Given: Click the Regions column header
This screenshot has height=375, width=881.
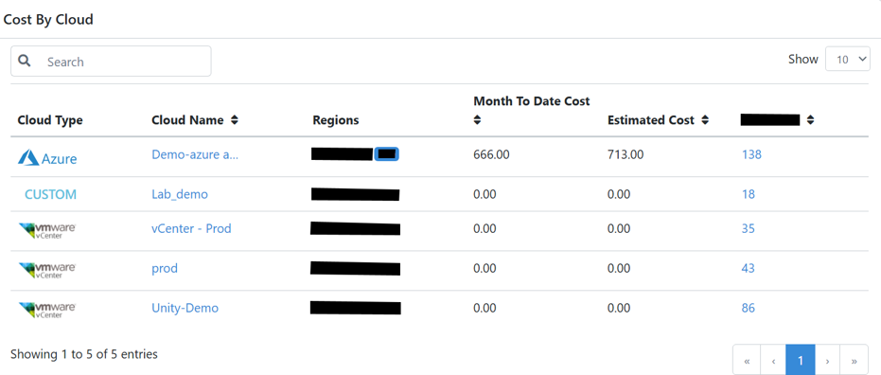Looking at the screenshot, I should point(335,120).
